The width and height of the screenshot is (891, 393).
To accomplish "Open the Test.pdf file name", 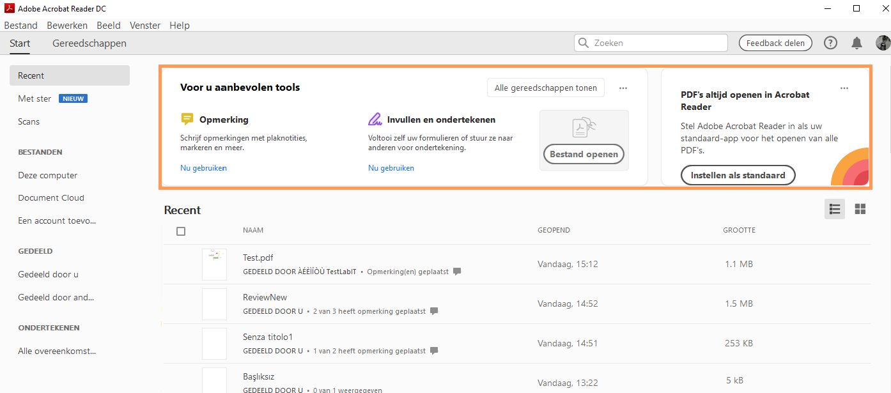I will [258, 258].
